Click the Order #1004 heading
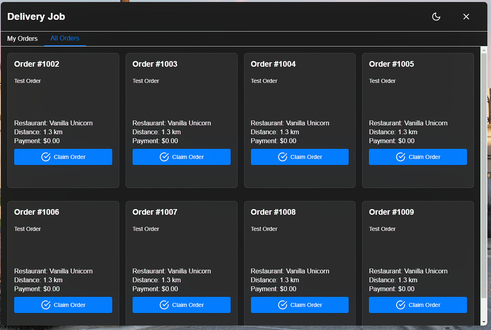Screen dimensions: 491x330 (273, 64)
